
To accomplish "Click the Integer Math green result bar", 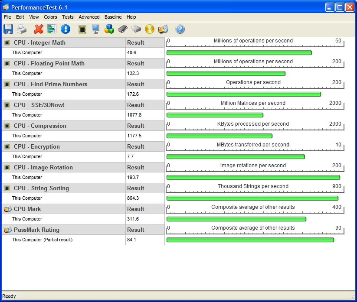I will coord(239,53).
